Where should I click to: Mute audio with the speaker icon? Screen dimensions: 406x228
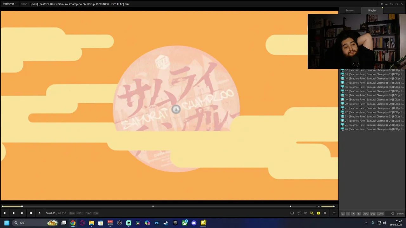pyautogui.click(x=319, y=206)
